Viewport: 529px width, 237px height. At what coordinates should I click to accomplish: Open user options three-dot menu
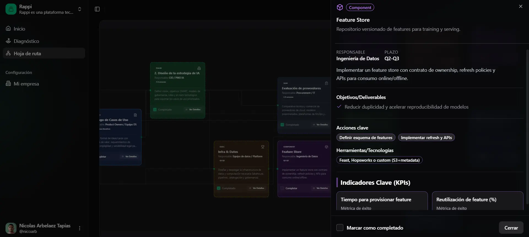click(x=80, y=228)
